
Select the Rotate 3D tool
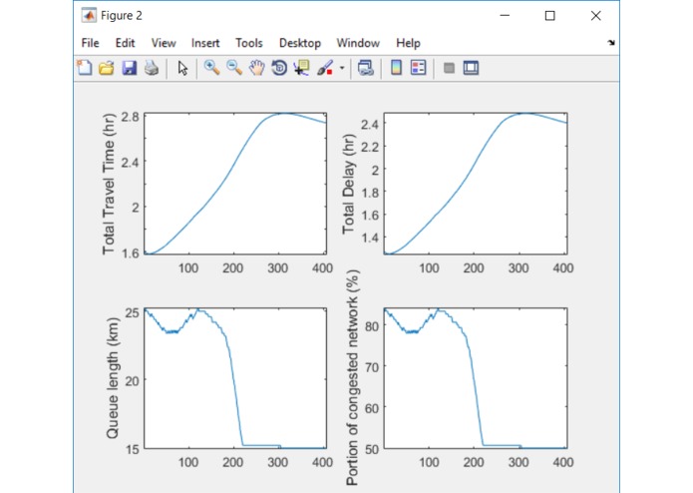point(279,68)
